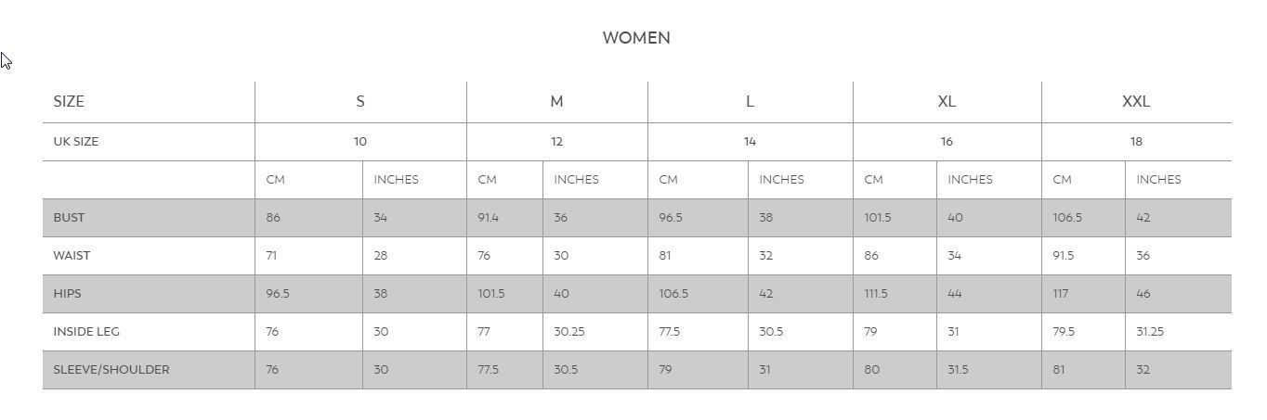The width and height of the screenshot is (1267, 420).
Task: Select the inside leg 30.25 inches value
Action: click(x=569, y=332)
